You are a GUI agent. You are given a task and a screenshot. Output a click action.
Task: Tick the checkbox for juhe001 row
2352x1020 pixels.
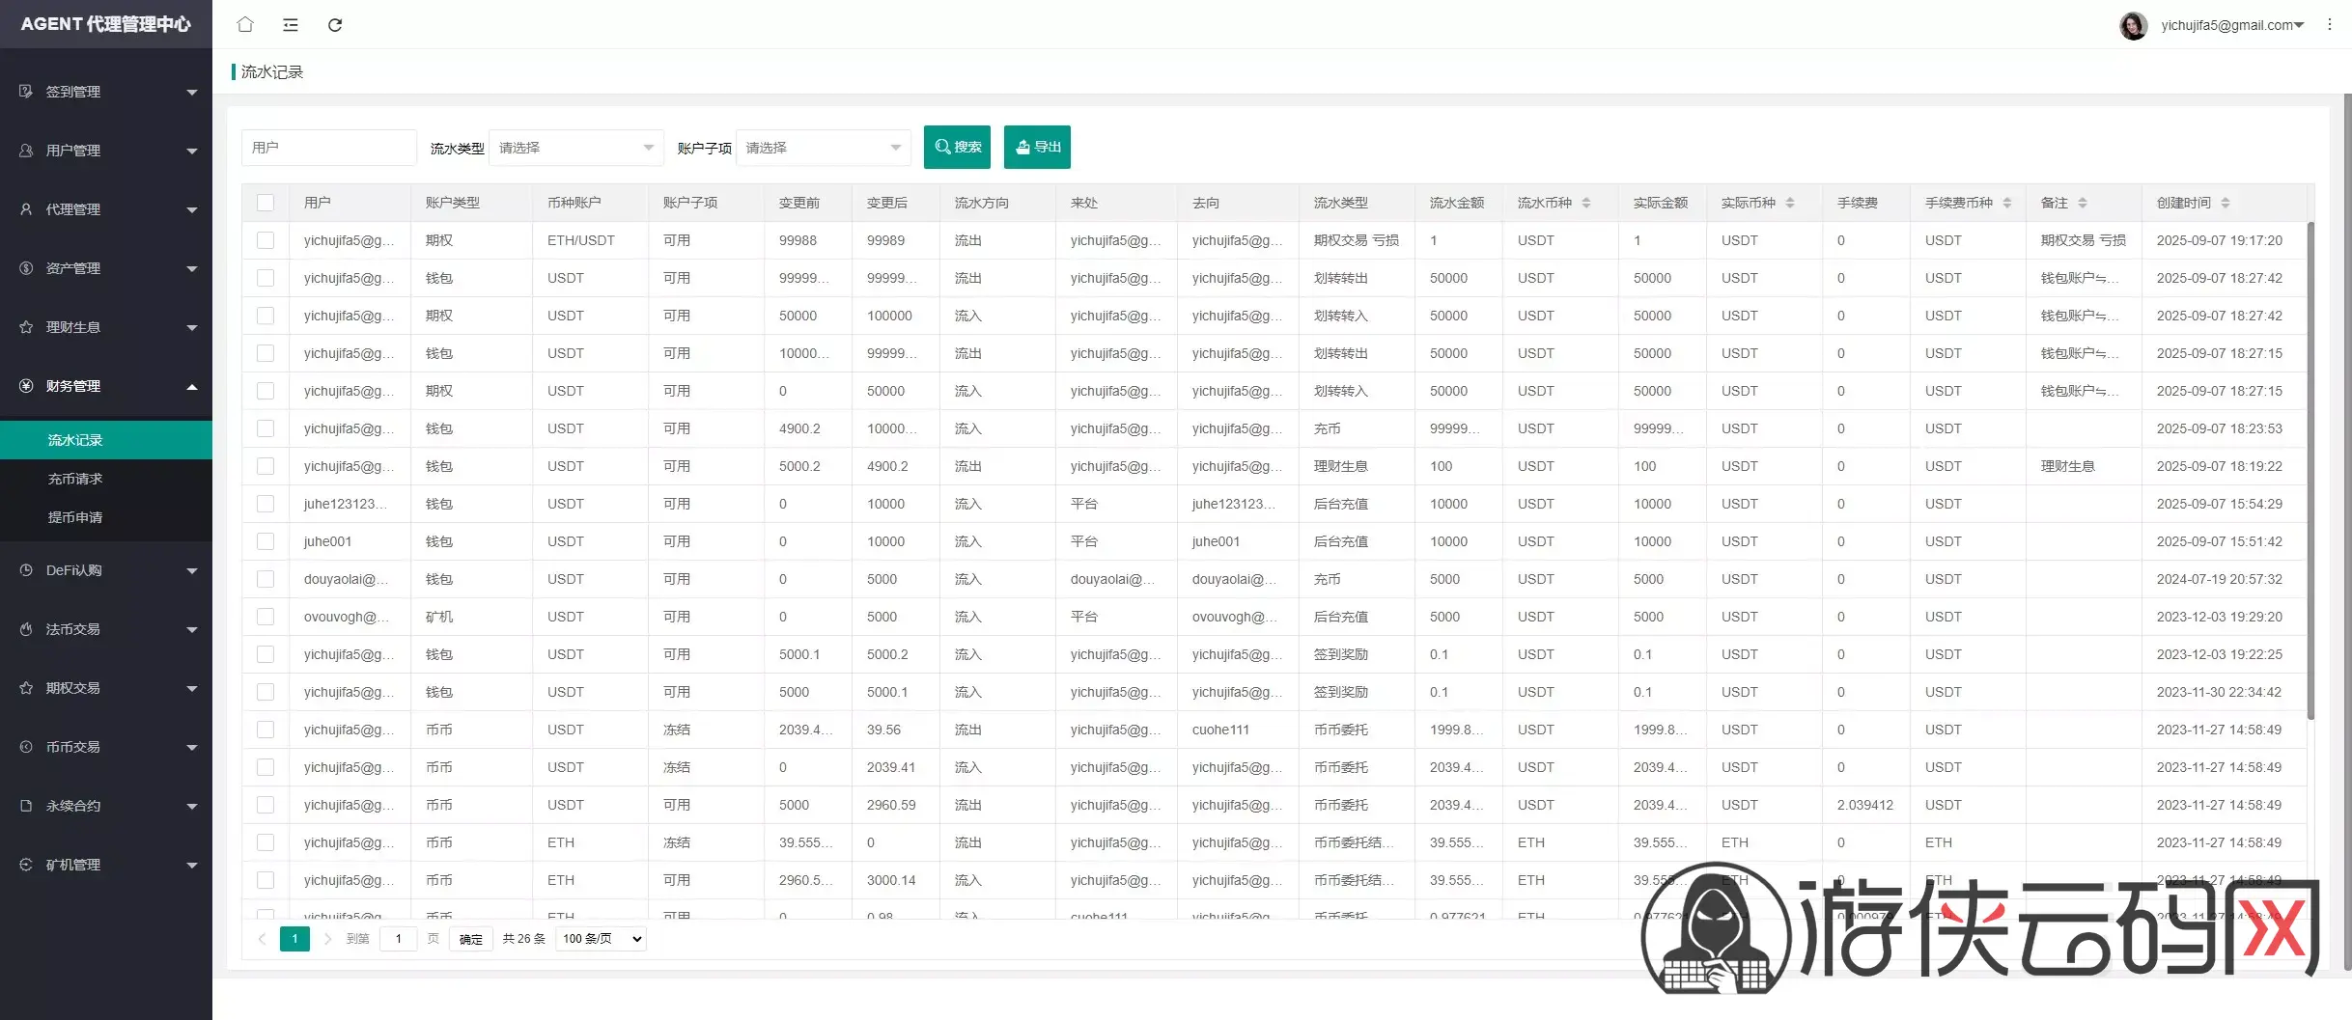point(266,541)
